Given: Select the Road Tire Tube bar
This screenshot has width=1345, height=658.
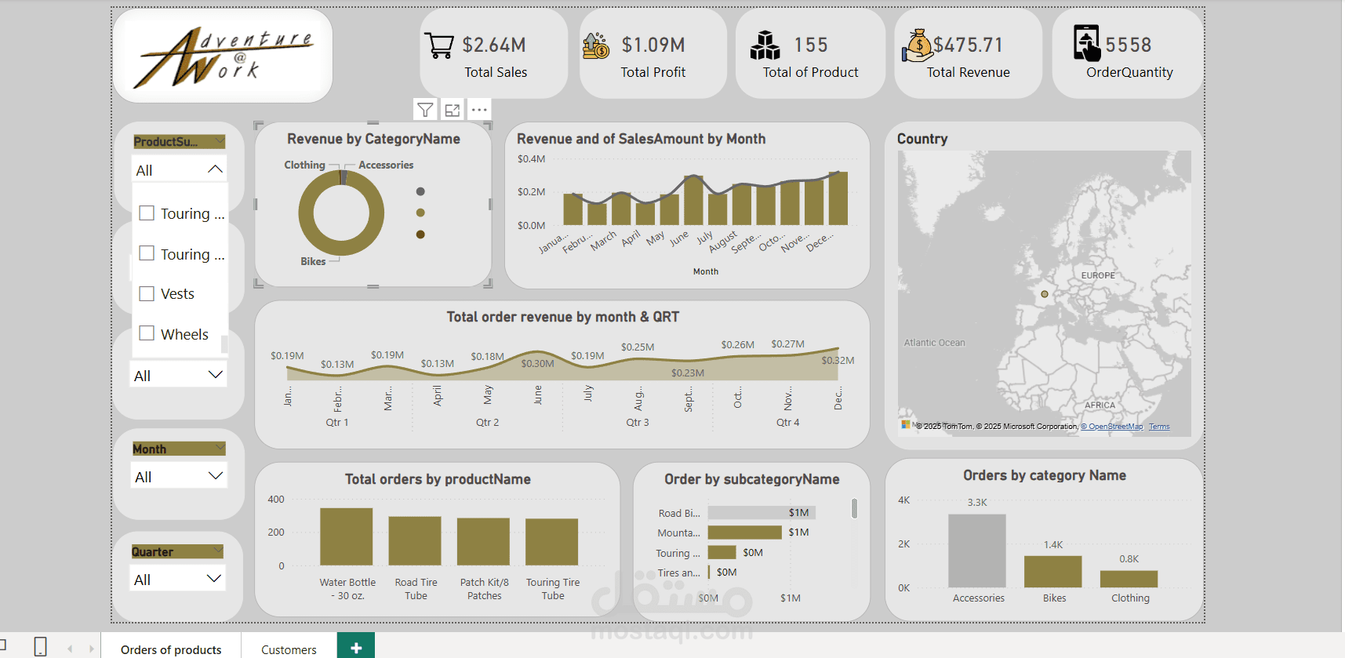Looking at the screenshot, I should (x=415, y=541).
